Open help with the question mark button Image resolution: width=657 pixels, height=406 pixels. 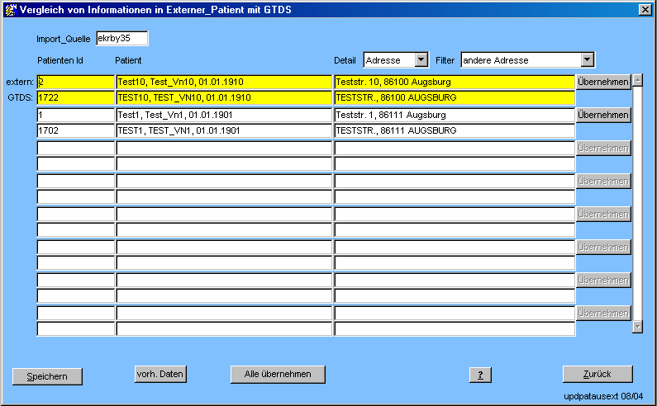click(480, 375)
